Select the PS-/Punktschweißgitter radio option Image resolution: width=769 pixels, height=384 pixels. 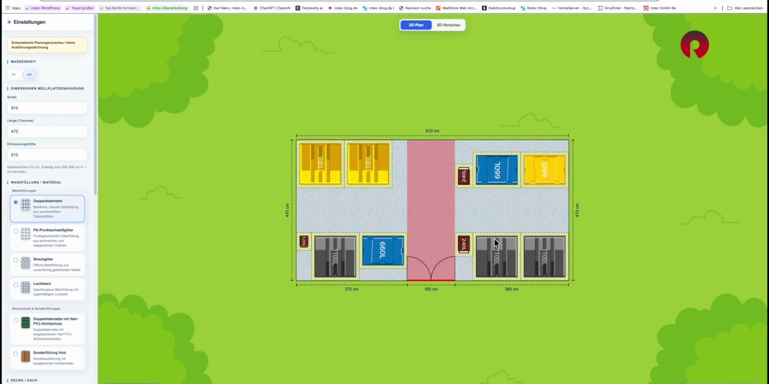16,231
